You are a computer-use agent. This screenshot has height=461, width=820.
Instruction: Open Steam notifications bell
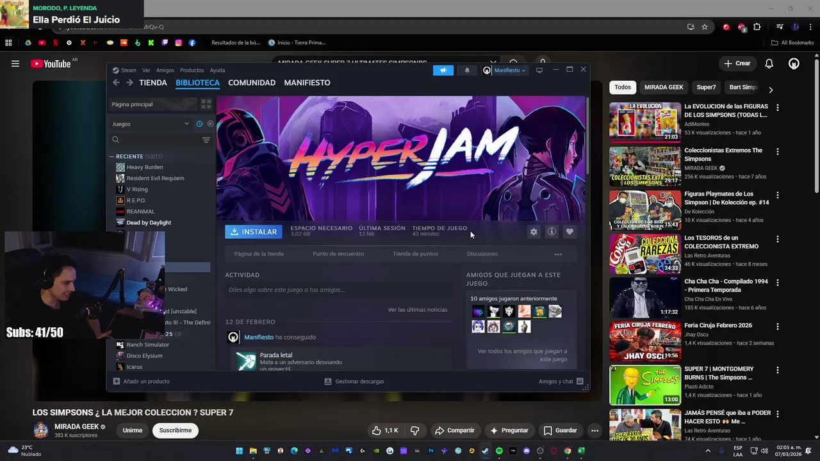coord(467,70)
